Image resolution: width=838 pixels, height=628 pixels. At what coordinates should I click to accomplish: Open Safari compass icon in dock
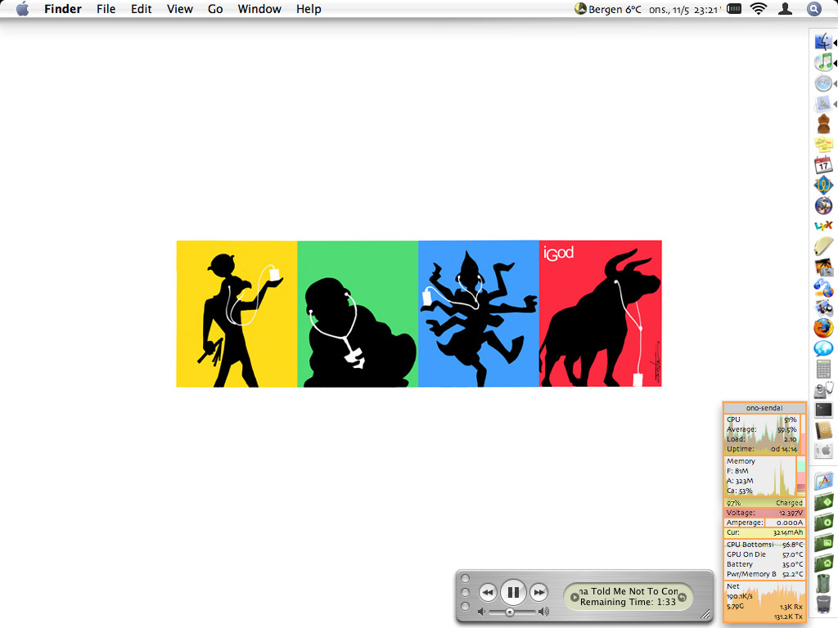click(x=823, y=83)
